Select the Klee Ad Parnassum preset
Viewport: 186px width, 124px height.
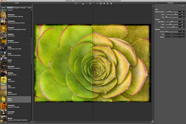(x=15, y=86)
